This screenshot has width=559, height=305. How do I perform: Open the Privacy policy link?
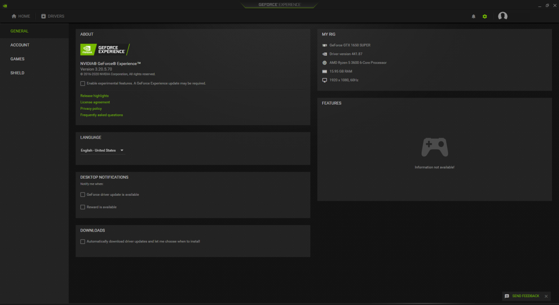click(x=91, y=108)
